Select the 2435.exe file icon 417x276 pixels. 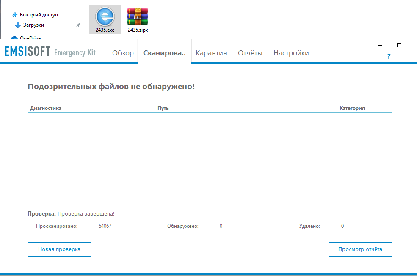pyautogui.click(x=105, y=17)
